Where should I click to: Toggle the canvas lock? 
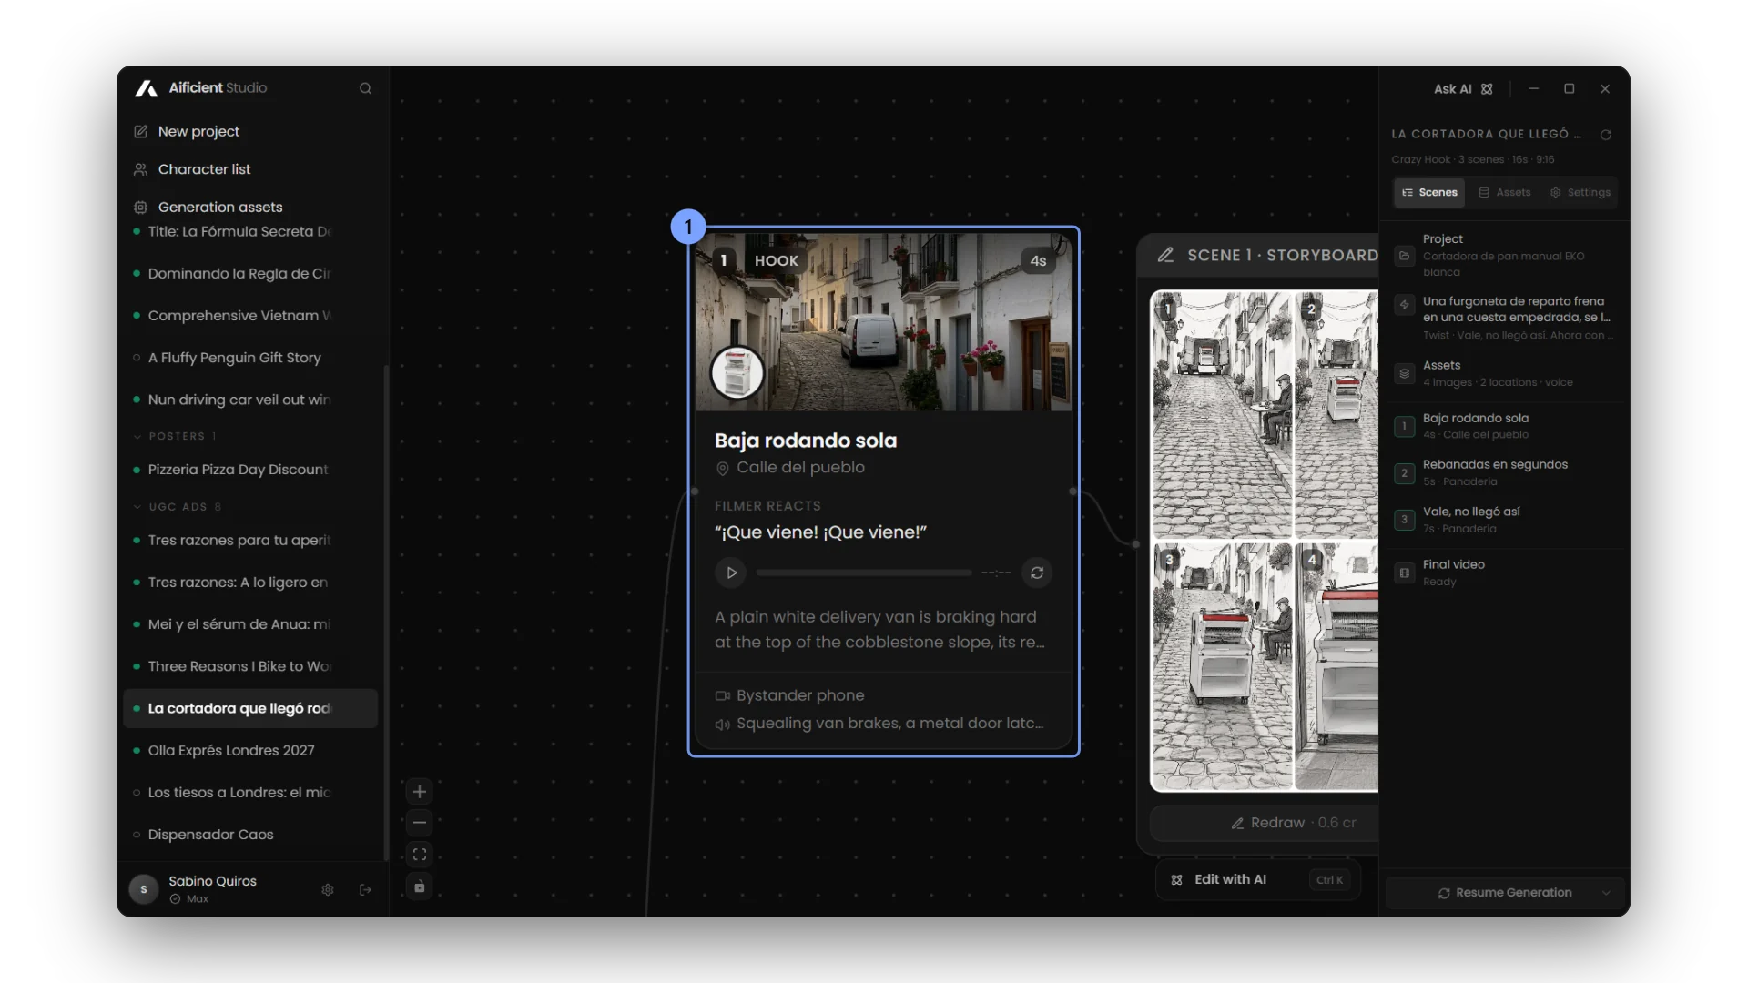pos(420,887)
